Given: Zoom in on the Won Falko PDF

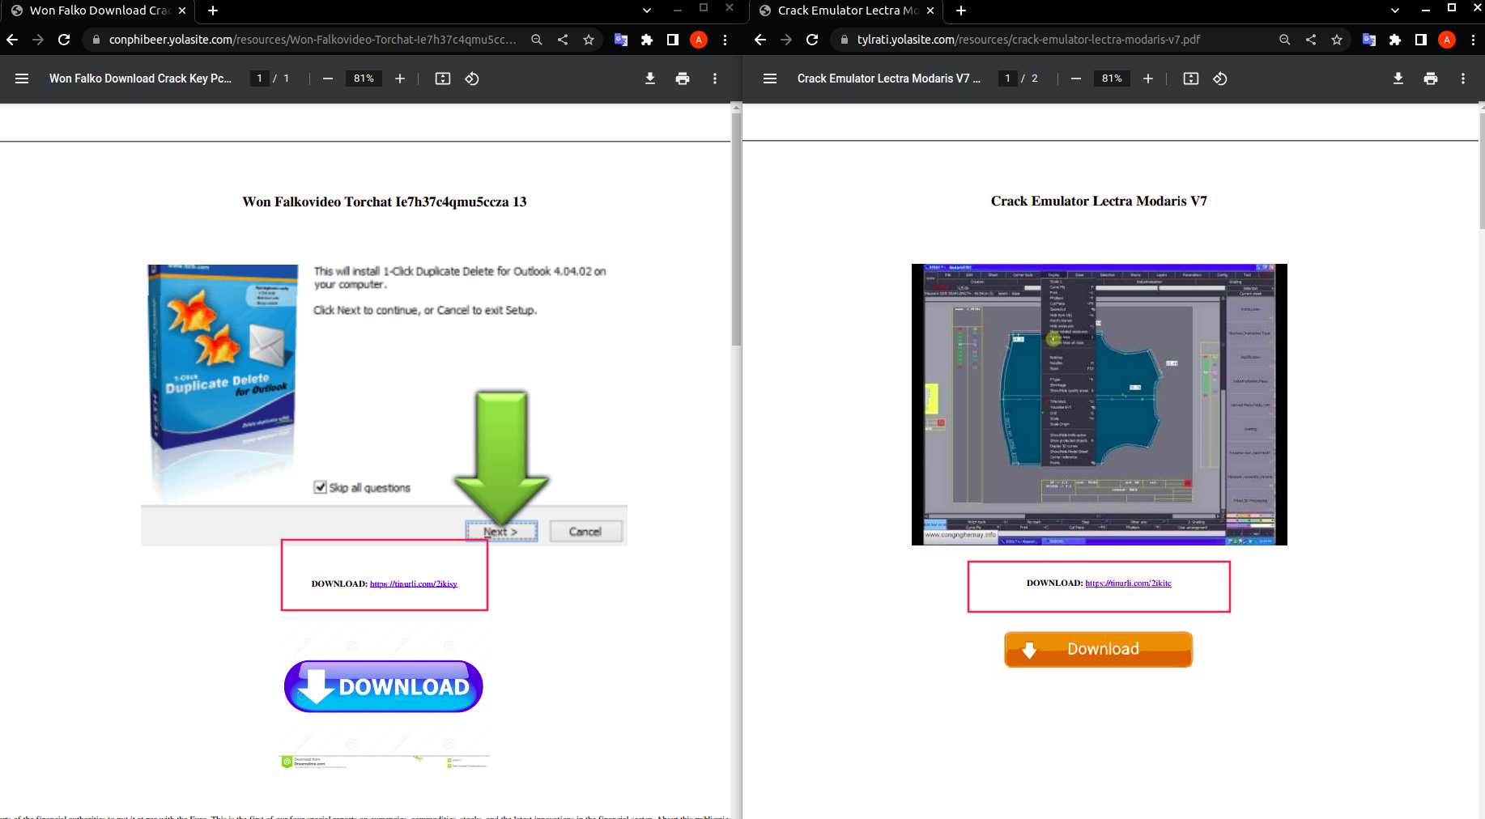Looking at the screenshot, I should tap(400, 79).
